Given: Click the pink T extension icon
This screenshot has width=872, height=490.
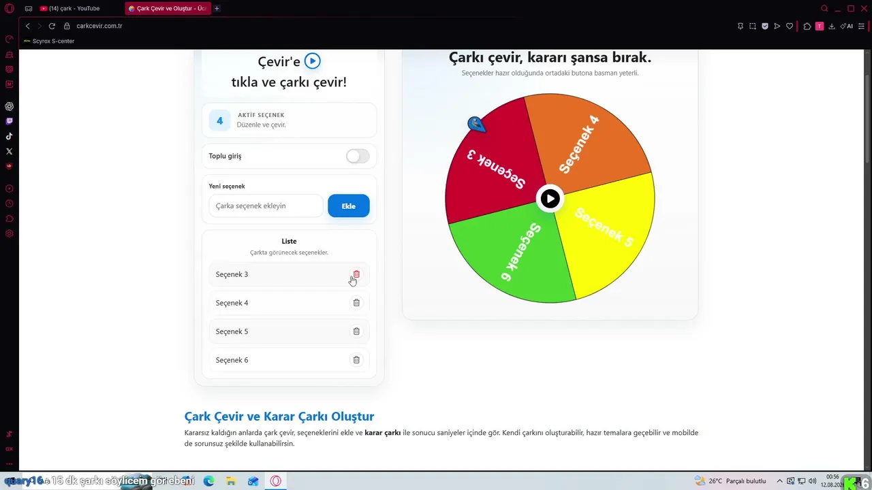Looking at the screenshot, I should (820, 26).
